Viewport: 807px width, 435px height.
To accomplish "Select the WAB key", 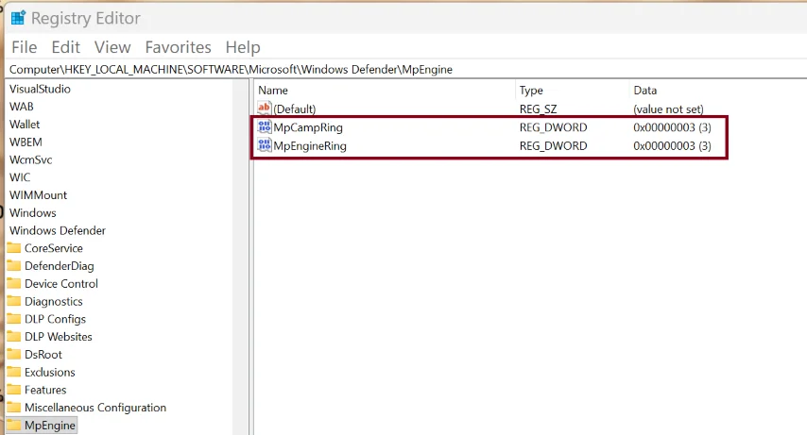I will [x=22, y=107].
